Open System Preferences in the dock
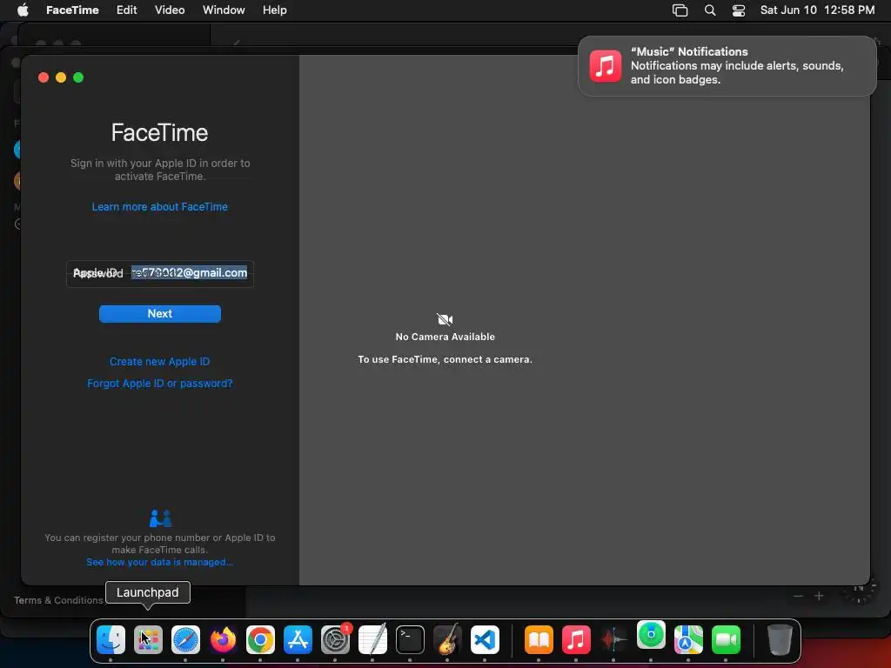 tap(335, 639)
